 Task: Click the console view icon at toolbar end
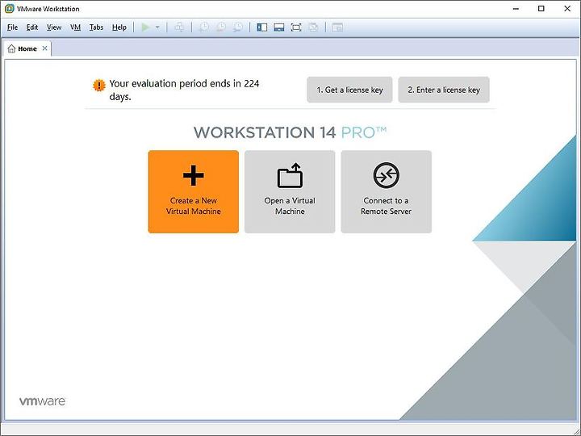point(337,27)
